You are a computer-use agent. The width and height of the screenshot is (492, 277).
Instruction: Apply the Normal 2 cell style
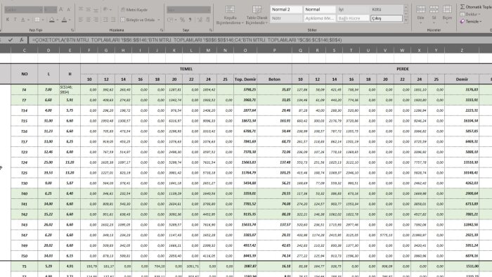coord(286,9)
